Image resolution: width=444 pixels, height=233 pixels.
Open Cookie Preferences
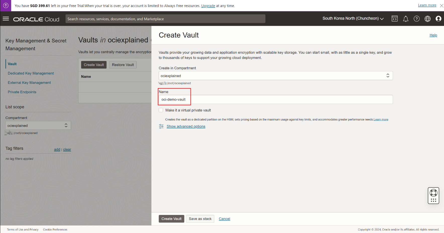tap(55, 229)
